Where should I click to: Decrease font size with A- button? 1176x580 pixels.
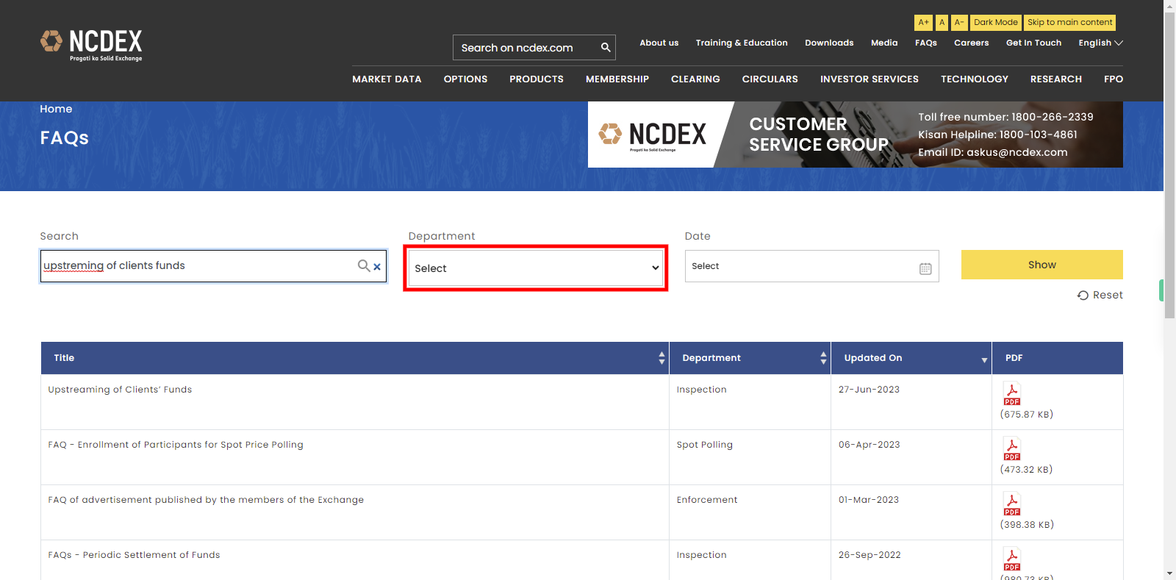[x=959, y=23]
